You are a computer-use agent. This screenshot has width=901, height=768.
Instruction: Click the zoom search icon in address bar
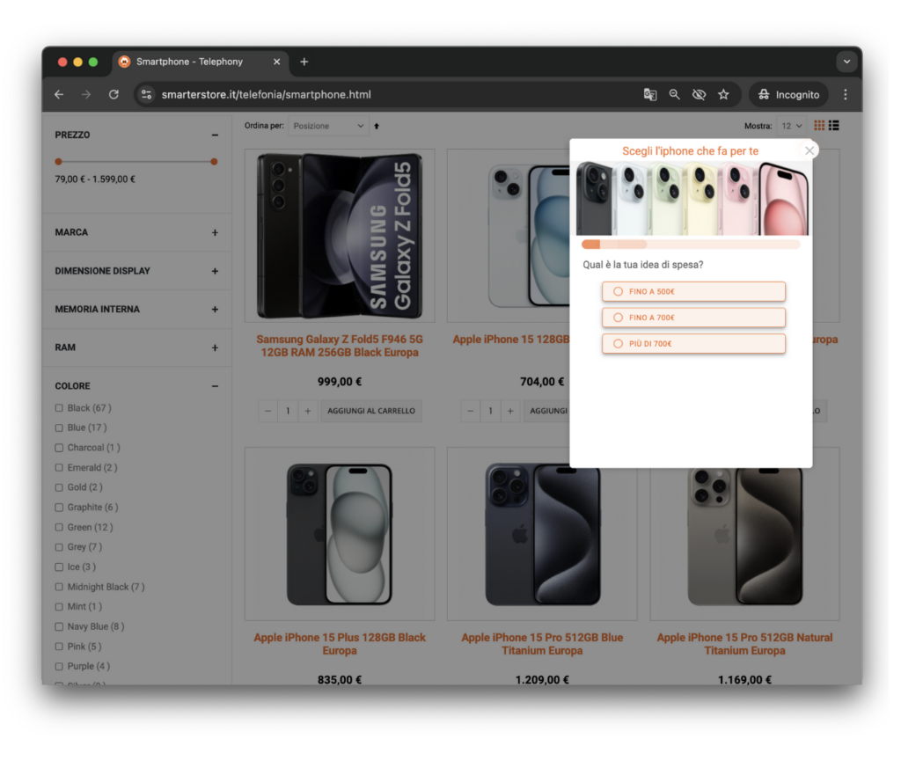(x=674, y=94)
